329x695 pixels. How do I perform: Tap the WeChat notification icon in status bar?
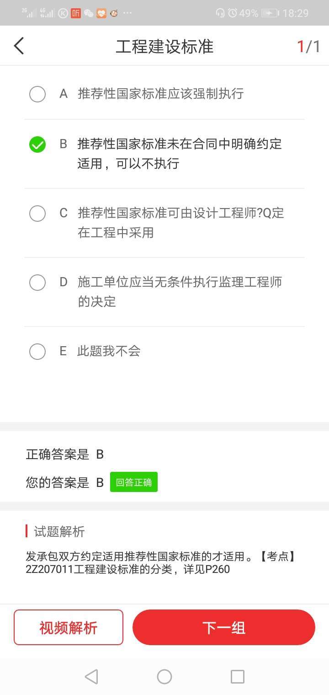pyautogui.click(x=89, y=13)
